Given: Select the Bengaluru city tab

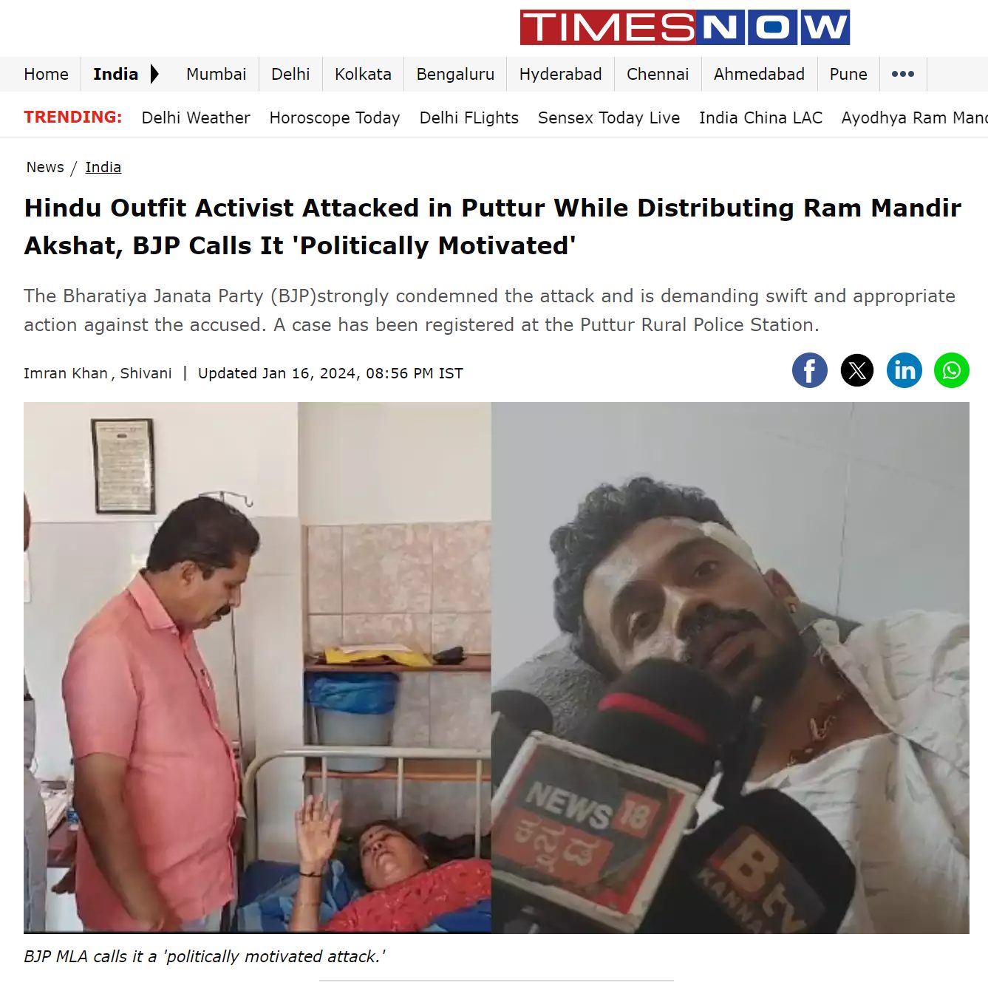Looking at the screenshot, I should [455, 74].
